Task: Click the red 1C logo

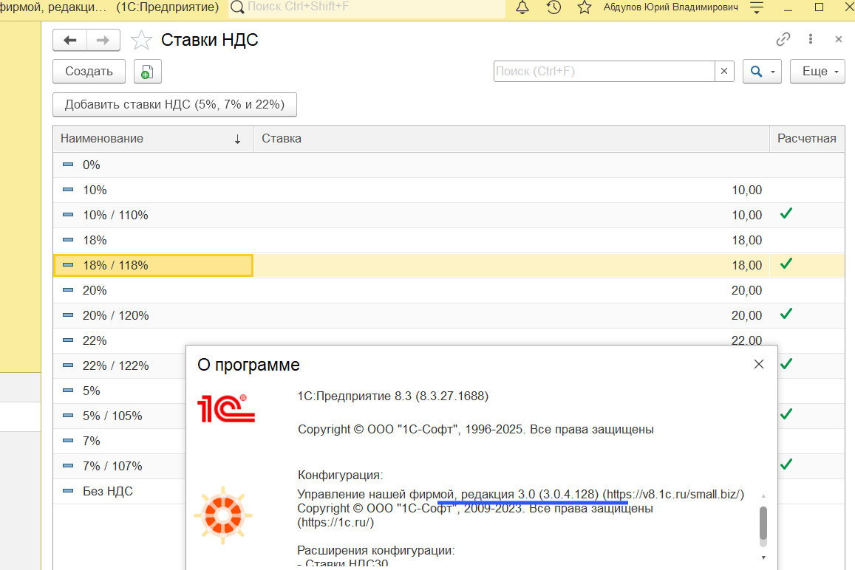Action: [x=225, y=409]
